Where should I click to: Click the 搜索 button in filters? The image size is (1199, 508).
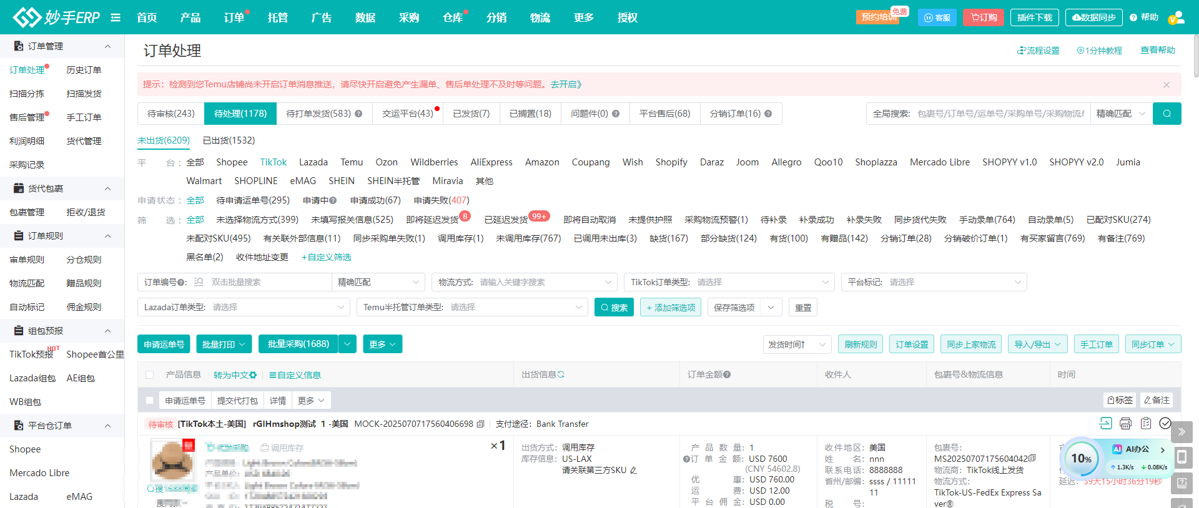click(x=614, y=308)
